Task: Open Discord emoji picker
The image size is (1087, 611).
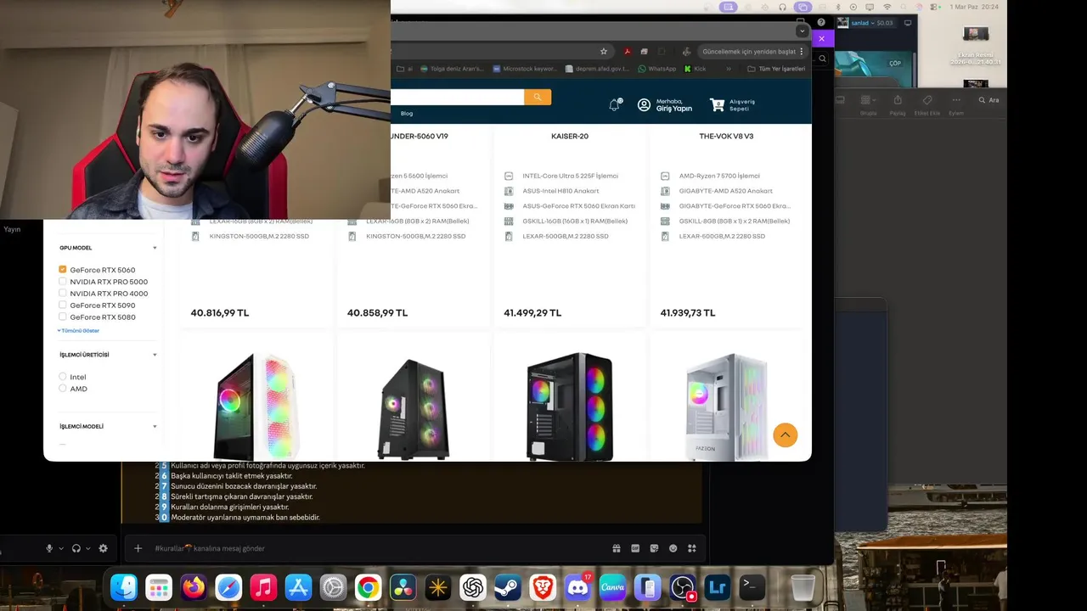Action: click(673, 548)
